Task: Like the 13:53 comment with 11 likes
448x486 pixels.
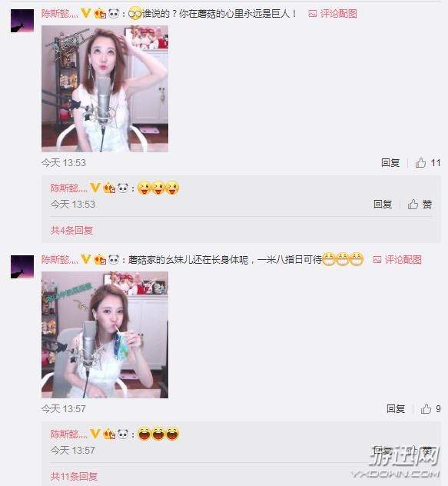Action: 427,162
